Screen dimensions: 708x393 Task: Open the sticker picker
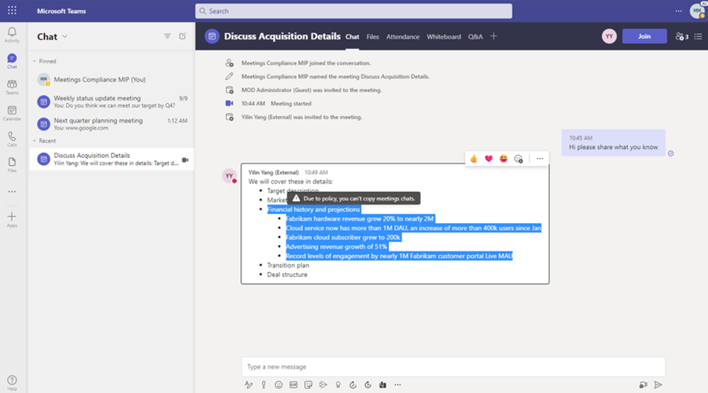308,385
